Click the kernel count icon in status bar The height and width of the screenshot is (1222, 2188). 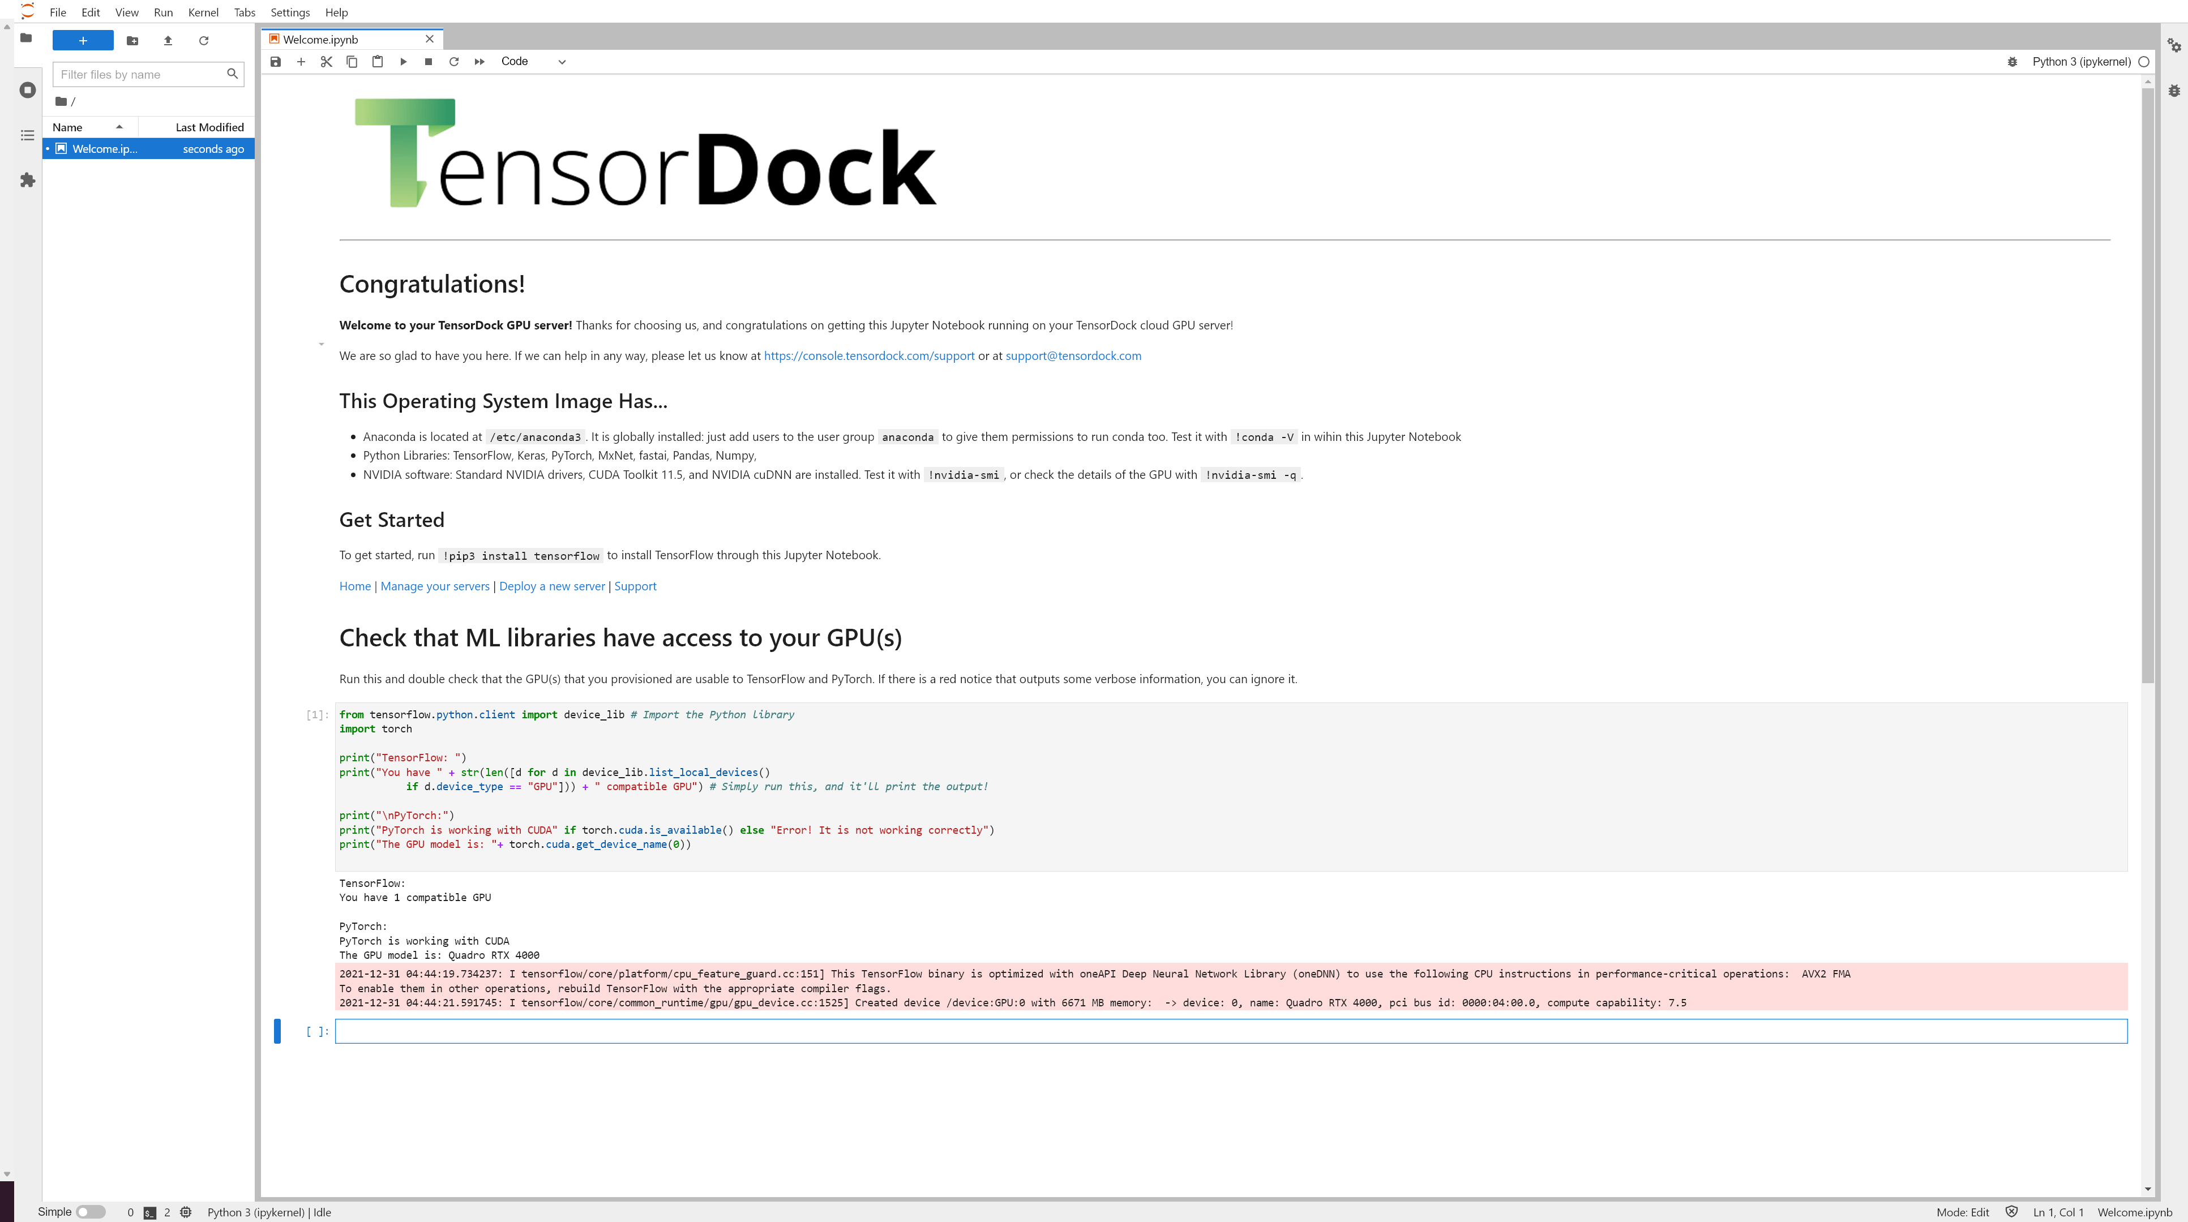[x=185, y=1212]
